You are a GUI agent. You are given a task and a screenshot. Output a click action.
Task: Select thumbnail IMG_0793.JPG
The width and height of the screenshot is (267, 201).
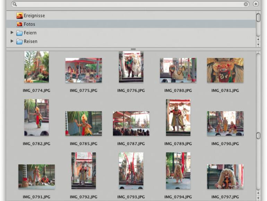point(131,171)
